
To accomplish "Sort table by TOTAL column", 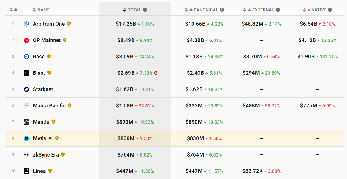I will (x=132, y=10).
